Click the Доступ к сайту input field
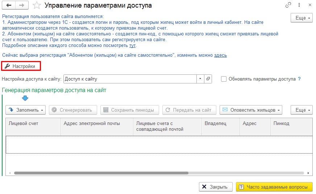 [130, 79]
